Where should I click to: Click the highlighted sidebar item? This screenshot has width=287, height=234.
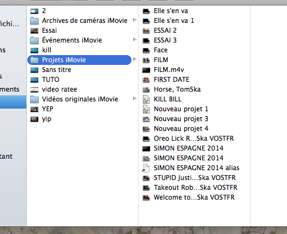pyautogui.click(x=13, y=102)
